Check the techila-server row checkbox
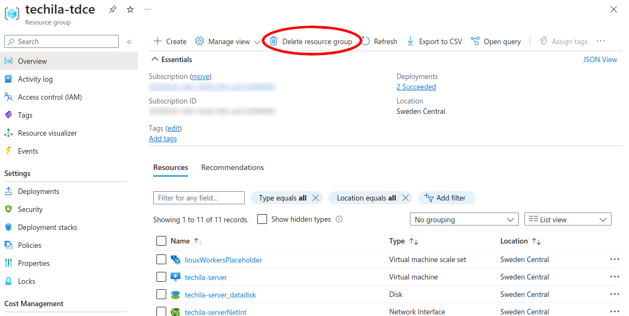Image resolution: width=629 pixels, height=316 pixels. (161, 277)
